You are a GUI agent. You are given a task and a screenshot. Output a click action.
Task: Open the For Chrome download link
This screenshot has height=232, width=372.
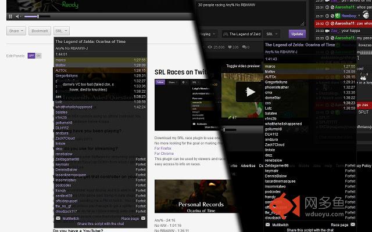[x=164, y=153]
